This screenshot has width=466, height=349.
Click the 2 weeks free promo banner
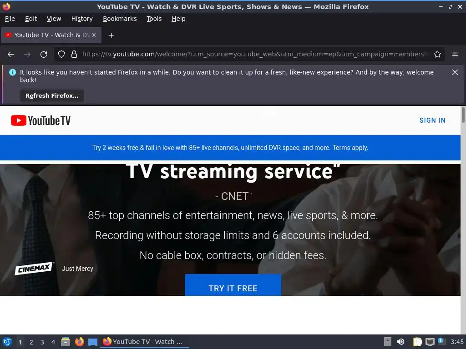click(x=230, y=148)
